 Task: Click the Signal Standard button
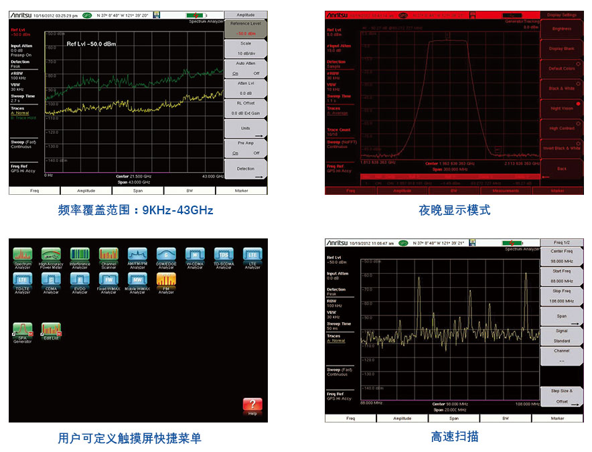point(562,336)
